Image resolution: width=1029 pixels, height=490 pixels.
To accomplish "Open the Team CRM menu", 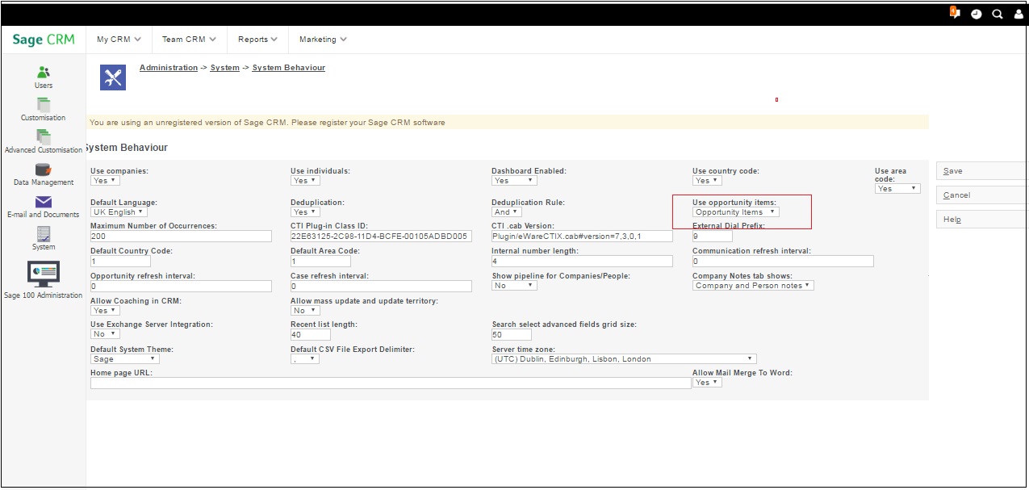I will click(x=189, y=39).
